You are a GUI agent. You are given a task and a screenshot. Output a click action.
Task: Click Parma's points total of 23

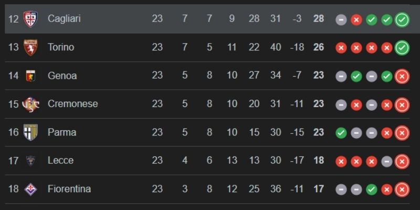[x=319, y=132]
